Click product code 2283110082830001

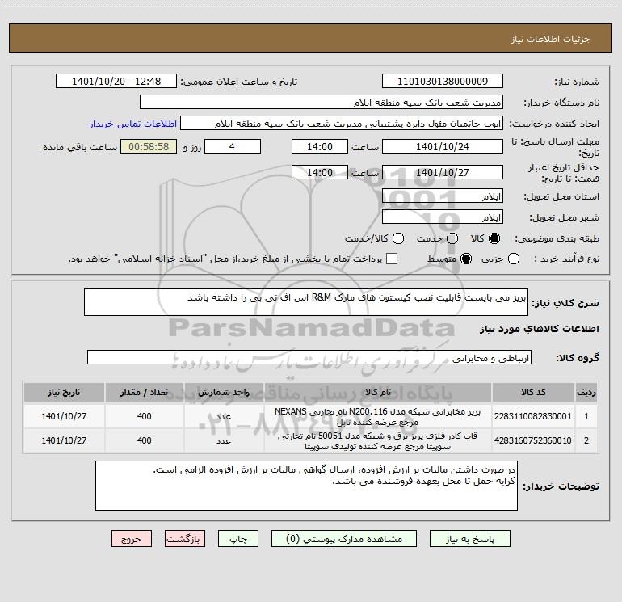pos(533,416)
